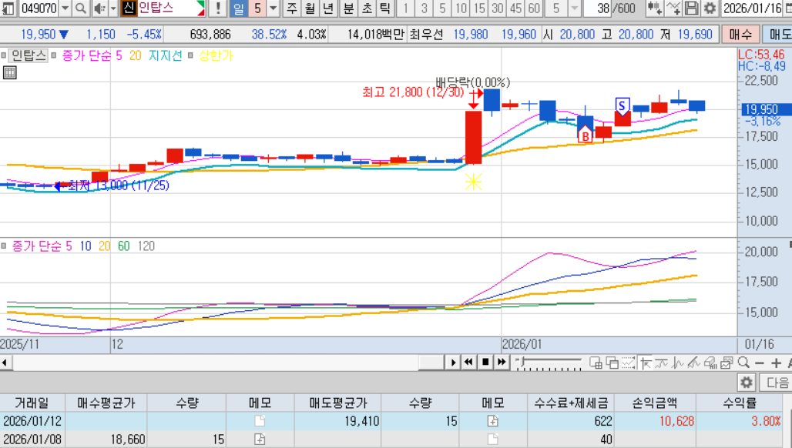792x448 pixels.
Task: Save chart with the floppy disk icon
Action: pyautogui.click(x=692, y=8)
